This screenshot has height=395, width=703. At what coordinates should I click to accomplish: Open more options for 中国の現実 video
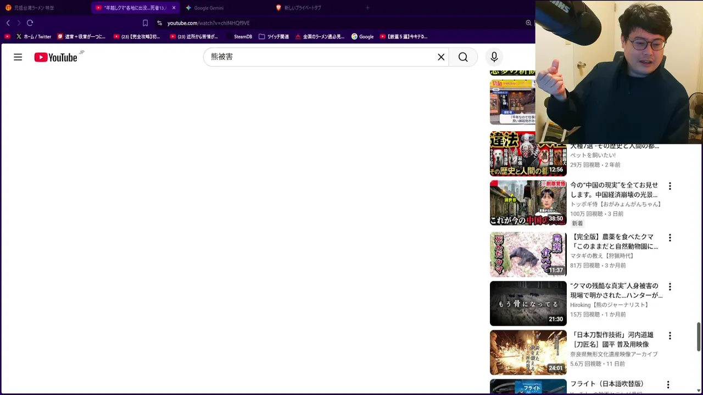[669, 186]
